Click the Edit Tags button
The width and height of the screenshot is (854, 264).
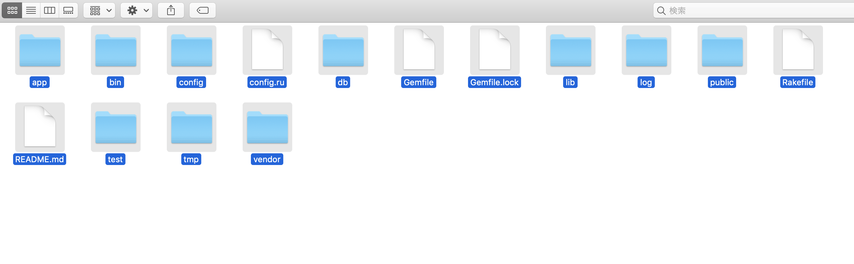click(x=203, y=10)
